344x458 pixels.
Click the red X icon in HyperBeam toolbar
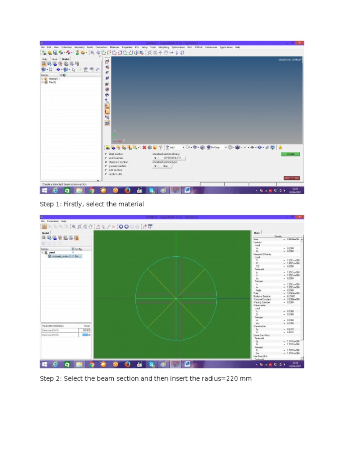click(113, 227)
